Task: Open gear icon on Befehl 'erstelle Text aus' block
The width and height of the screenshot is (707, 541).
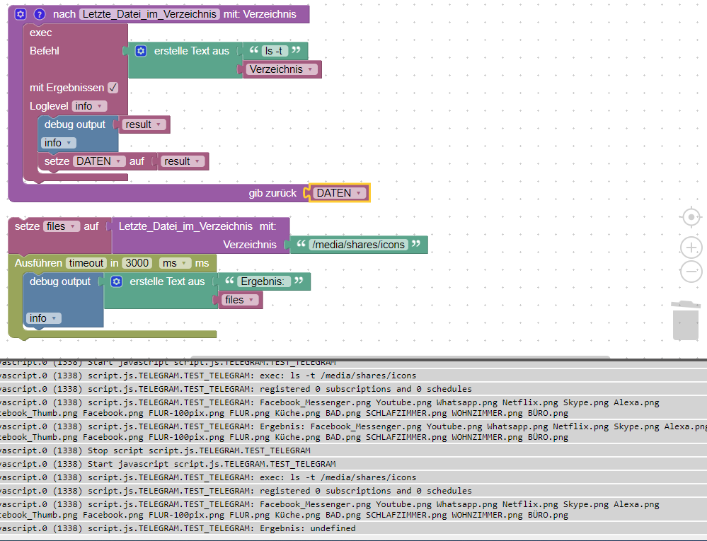Action: pos(141,51)
